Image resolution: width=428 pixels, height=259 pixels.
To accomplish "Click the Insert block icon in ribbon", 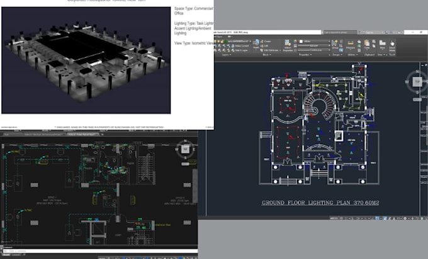I will (x=256, y=43).
